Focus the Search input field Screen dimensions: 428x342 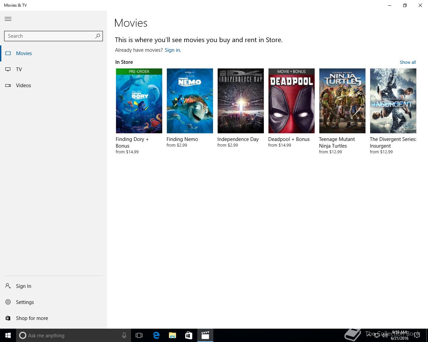(53, 36)
